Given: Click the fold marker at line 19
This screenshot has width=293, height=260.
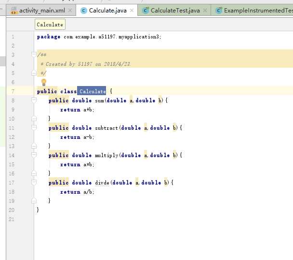Looking at the screenshot, I should point(34,201).
